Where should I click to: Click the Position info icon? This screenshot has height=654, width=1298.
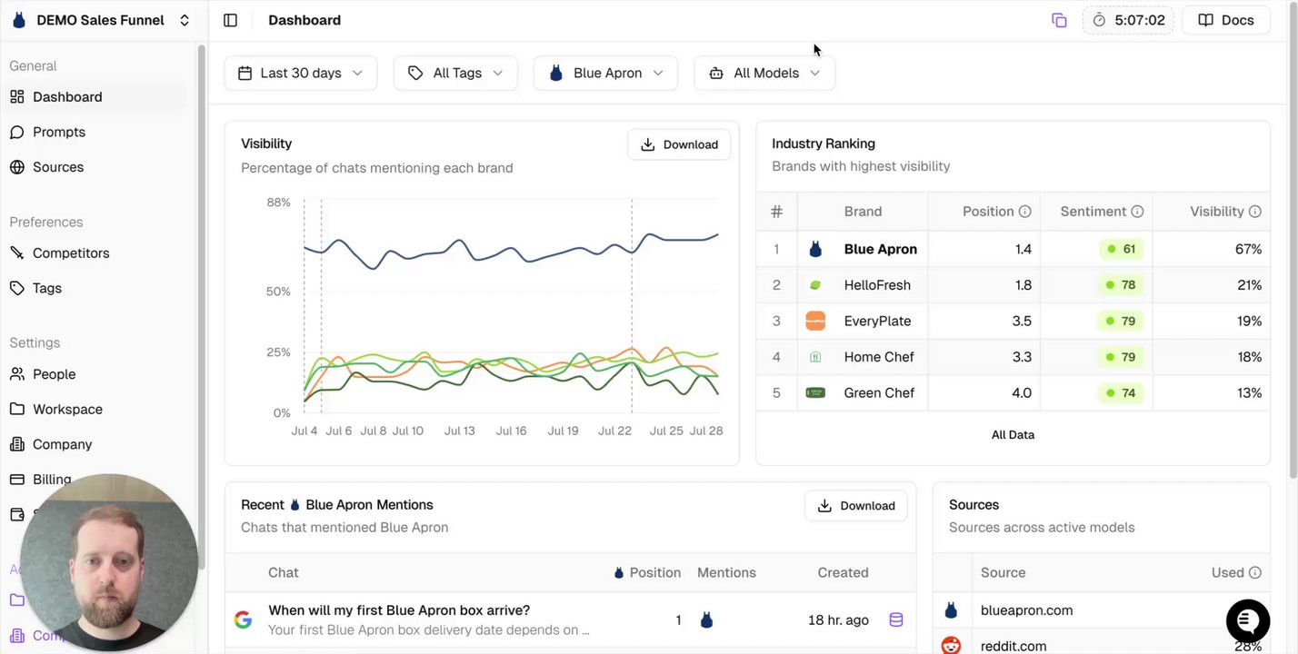1025,212
